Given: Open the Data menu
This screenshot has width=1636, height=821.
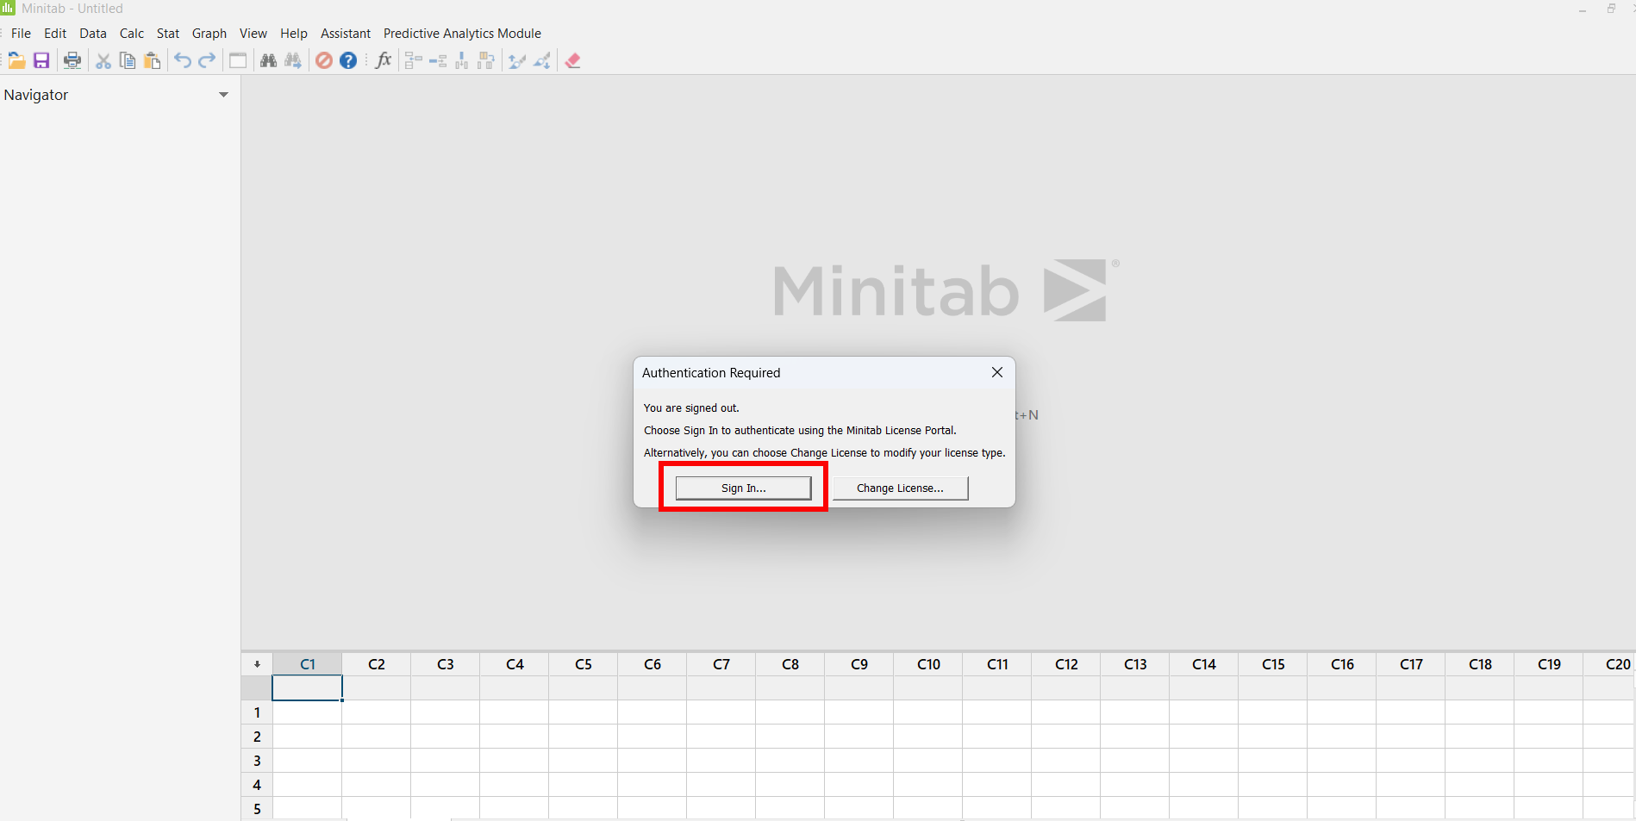Looking at the screenshot, I should 93,34.
